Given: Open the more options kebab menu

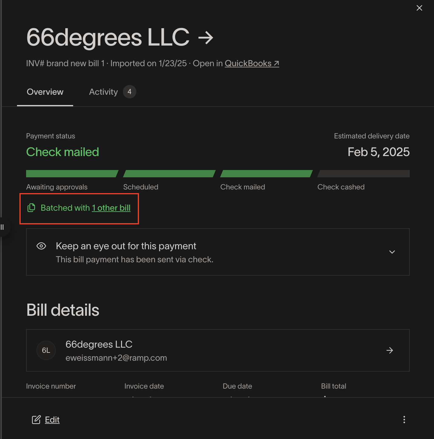Looking at the screenshot, I should click(404, 420).
